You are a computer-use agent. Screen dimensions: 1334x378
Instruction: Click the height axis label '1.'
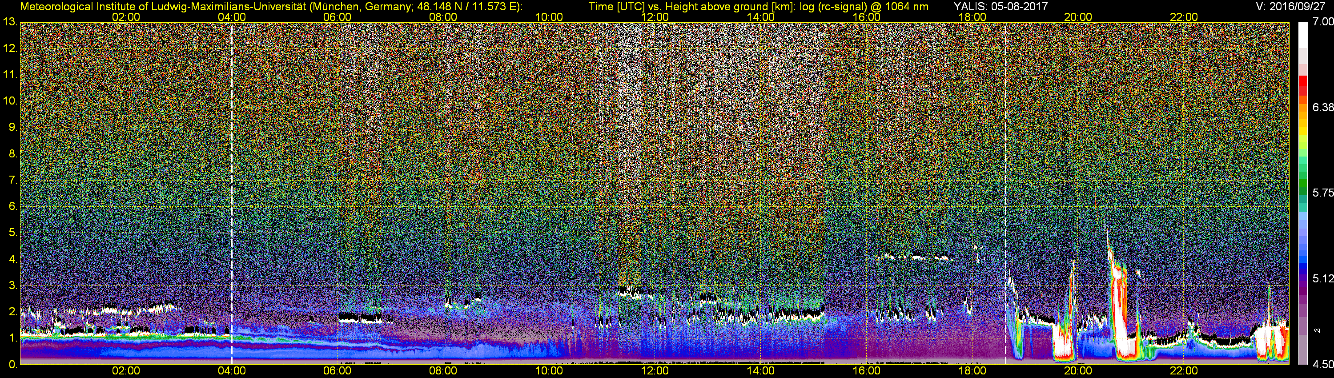tap(13, 338)
